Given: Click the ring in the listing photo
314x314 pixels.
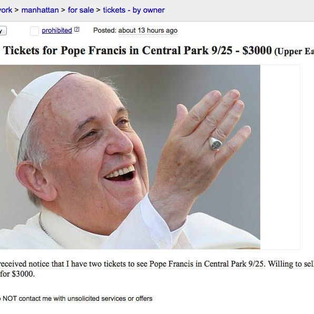Looking at the screenshot, I should click(215, 143).
